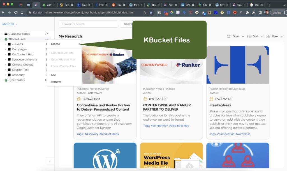The width and height of the screenshot is (287, 171).
Task: Click the View grid icon
Action: pos(268,36)
